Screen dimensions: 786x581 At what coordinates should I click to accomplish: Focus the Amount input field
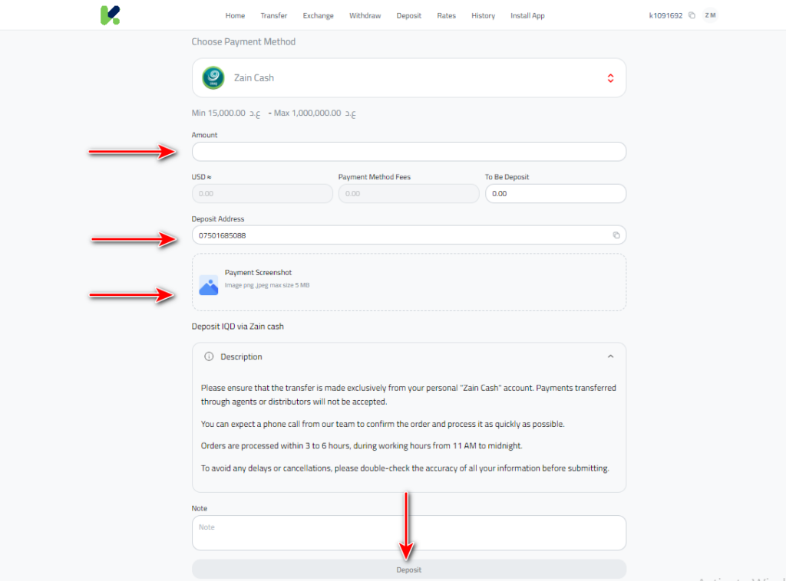[408, 152]
